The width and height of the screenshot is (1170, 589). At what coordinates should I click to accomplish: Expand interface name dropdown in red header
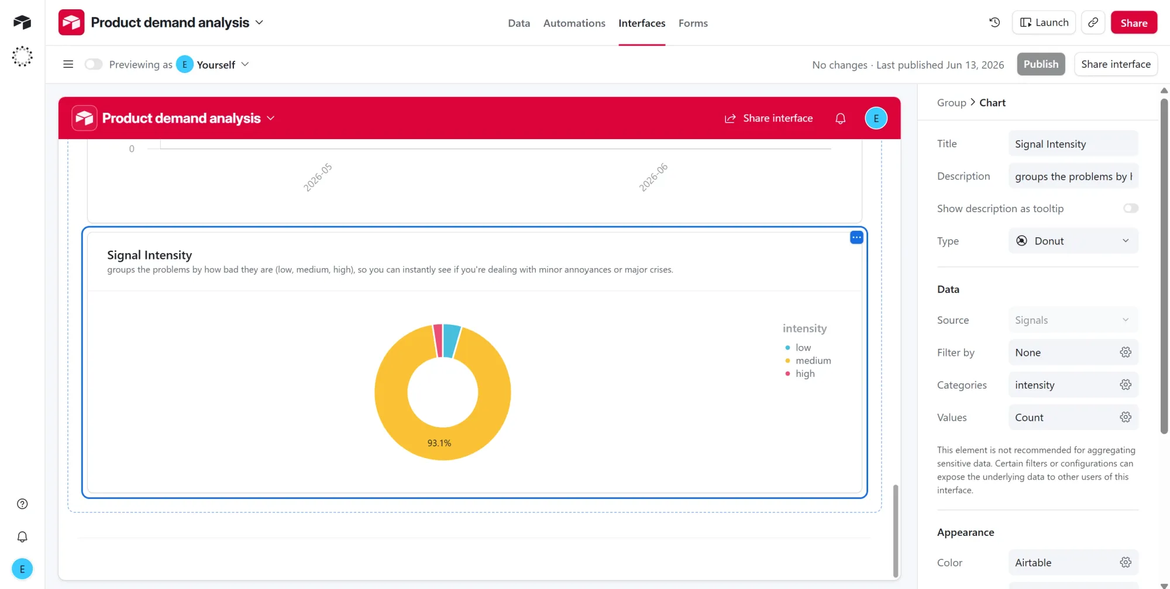pyautogui.click(x=271, y=118)
